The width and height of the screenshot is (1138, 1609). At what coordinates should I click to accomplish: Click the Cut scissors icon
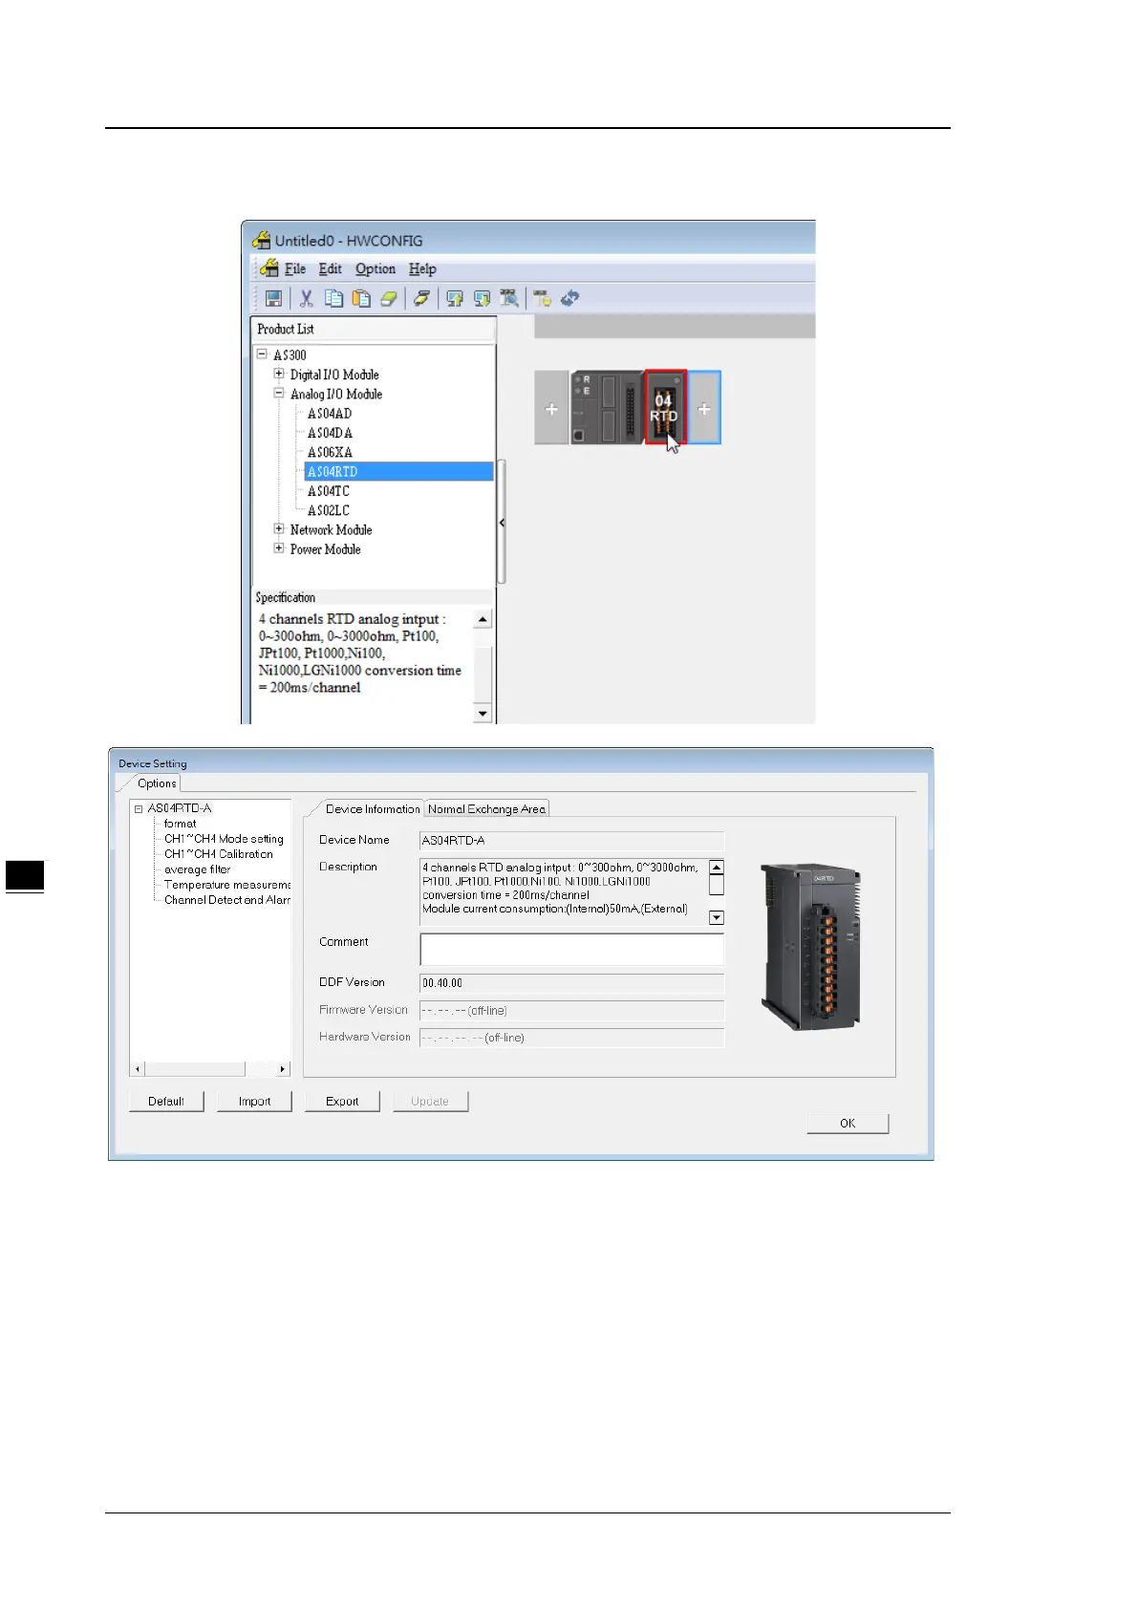coord(306,298)
